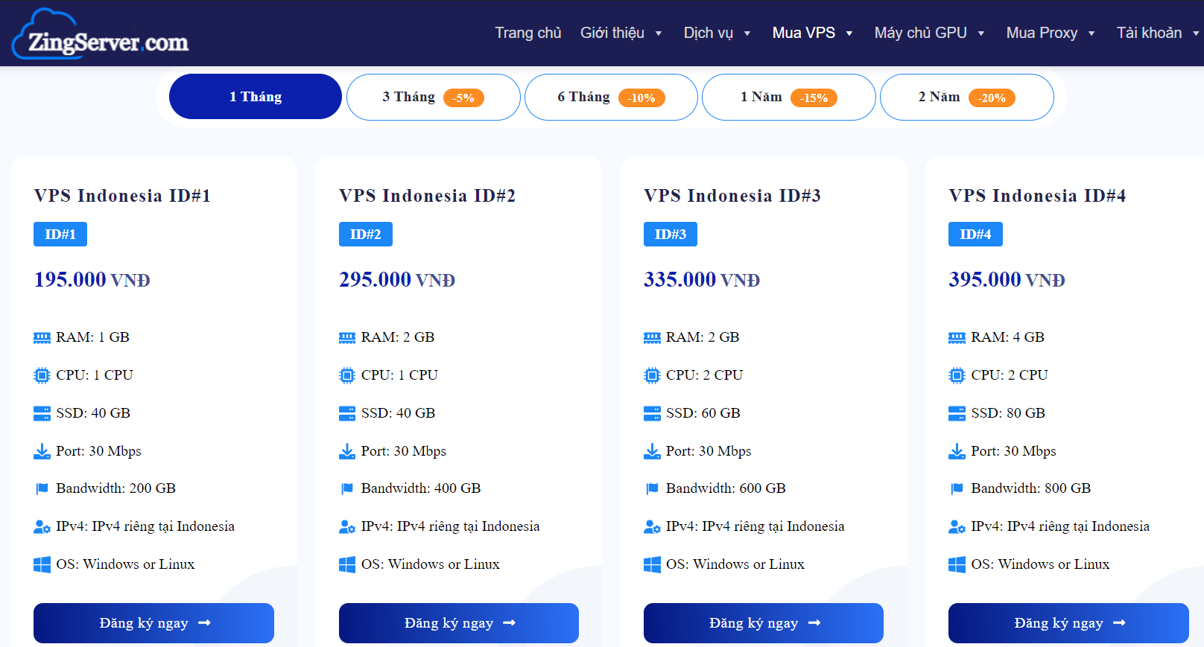
Task: Click Đăng ký ngay under ID#3 plan
Action: (764, 623)
